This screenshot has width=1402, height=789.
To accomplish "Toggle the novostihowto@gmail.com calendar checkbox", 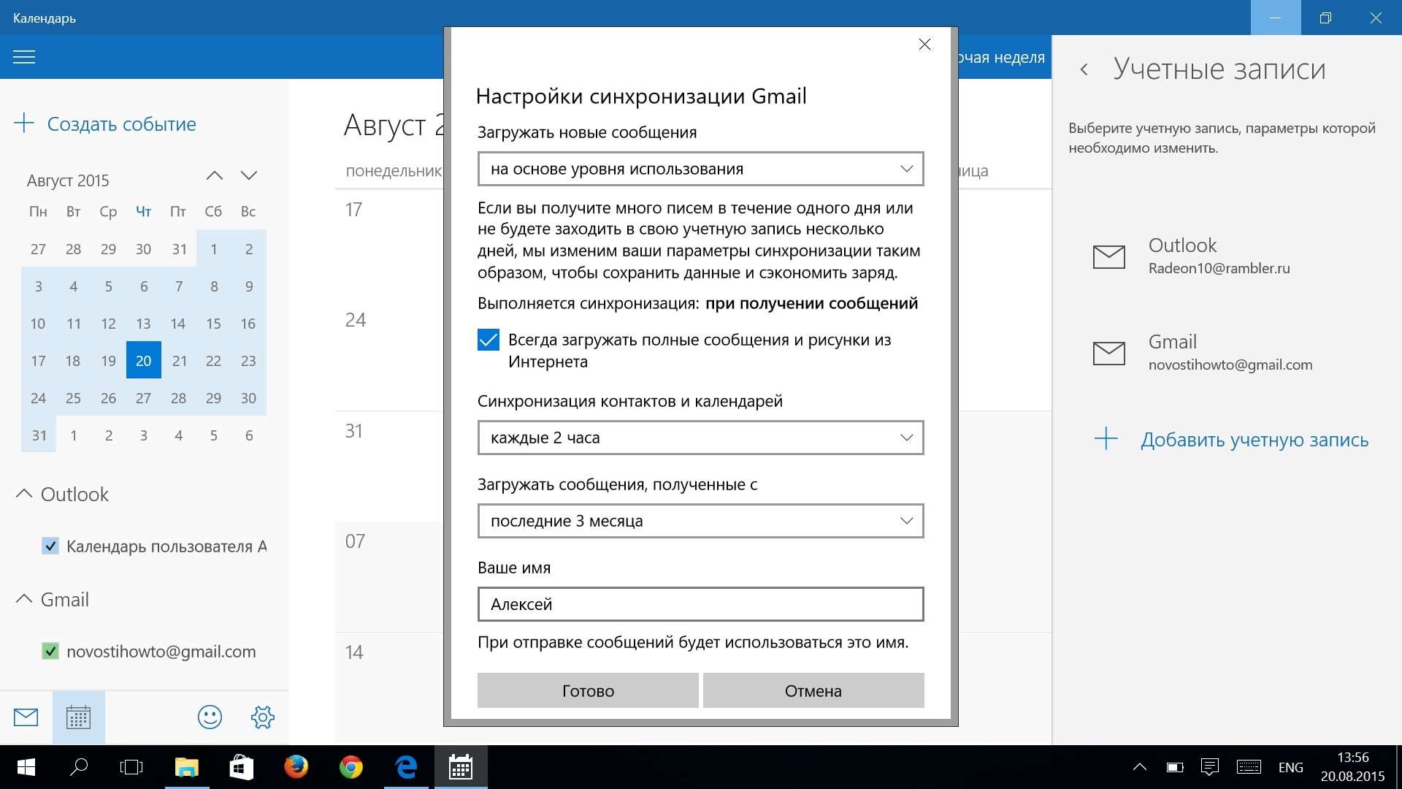I will pyautogui.click(x=50, y=651).
